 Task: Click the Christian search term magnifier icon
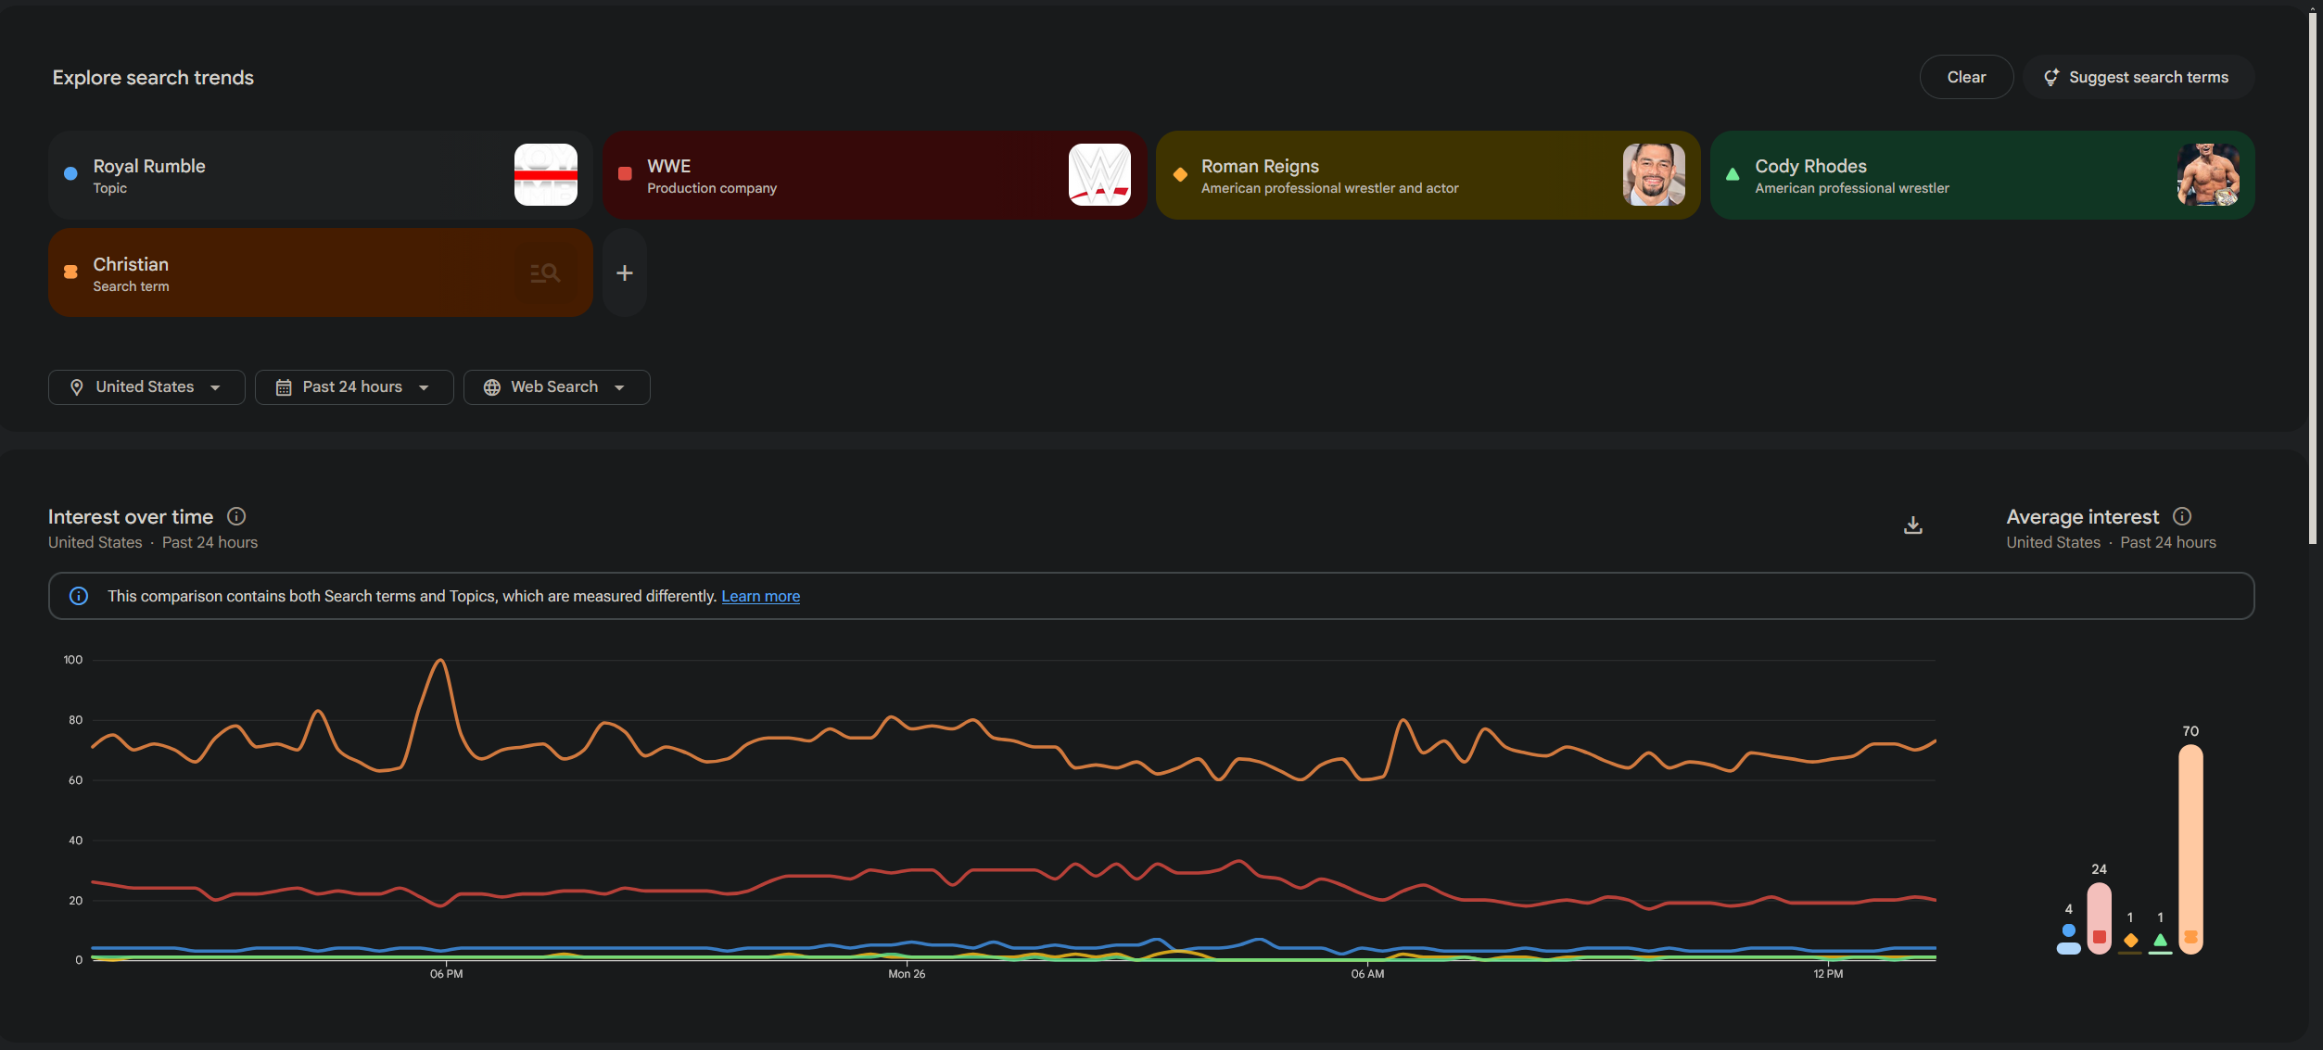click(545, 273)
